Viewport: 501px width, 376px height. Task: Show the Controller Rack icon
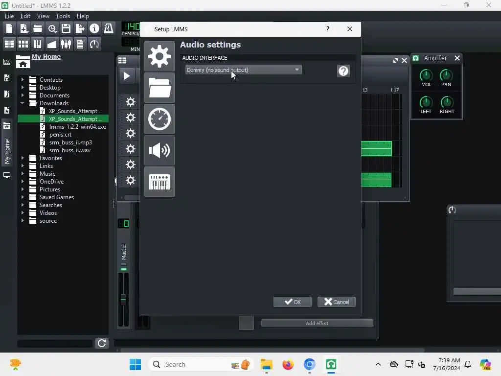94,44
